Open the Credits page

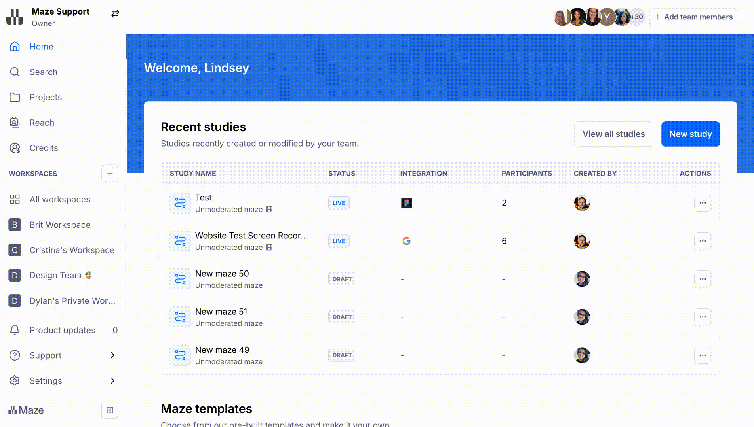click(x=44, y=148)
